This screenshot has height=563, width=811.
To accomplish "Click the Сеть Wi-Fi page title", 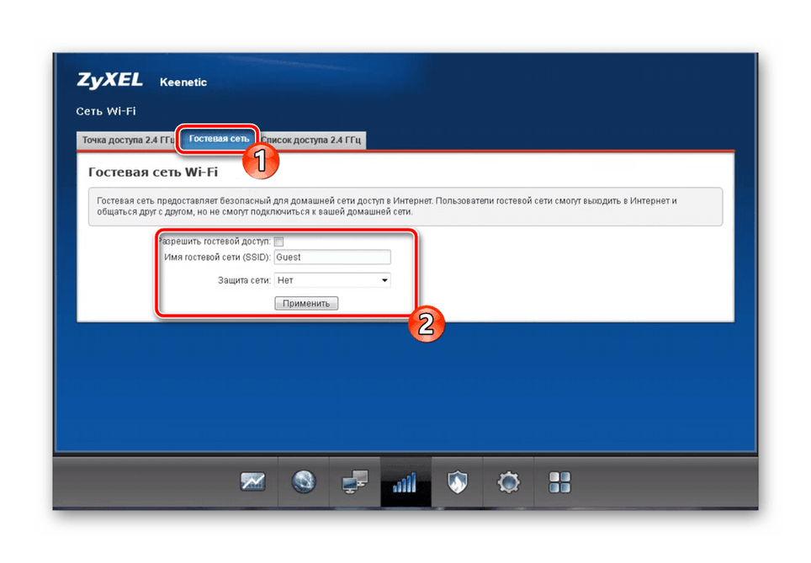I will [x=105, y=111].
